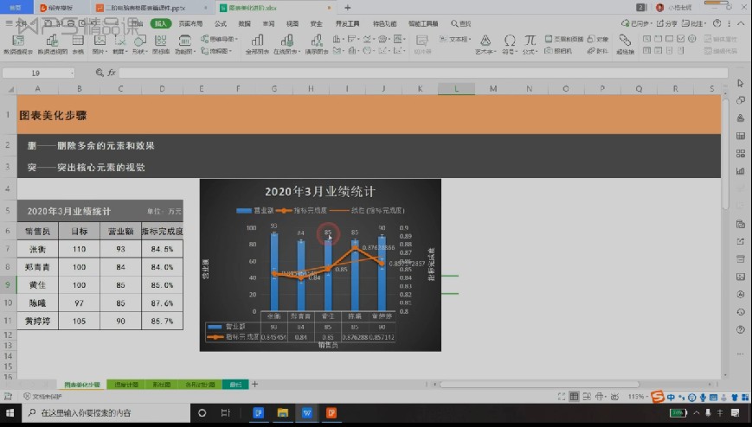Toggle the document protection status icon
The width and height of the screenshot is (752, 427).
42,397
